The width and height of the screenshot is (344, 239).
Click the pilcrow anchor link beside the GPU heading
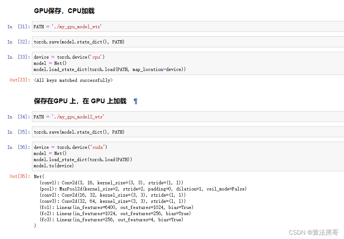point(136,101)
